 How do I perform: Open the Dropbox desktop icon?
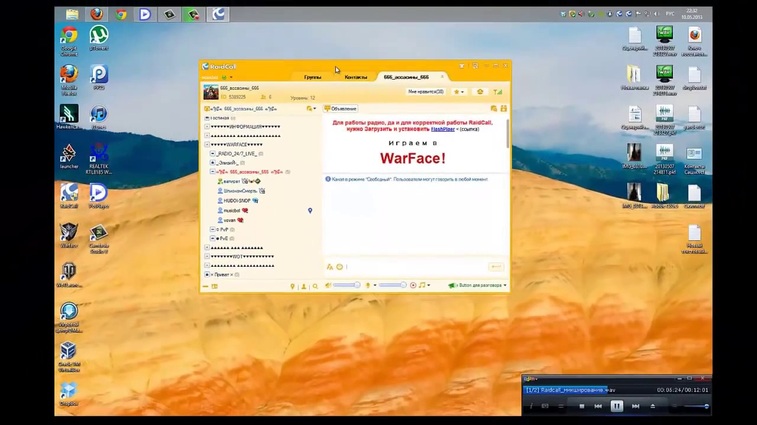click(69, 394)
